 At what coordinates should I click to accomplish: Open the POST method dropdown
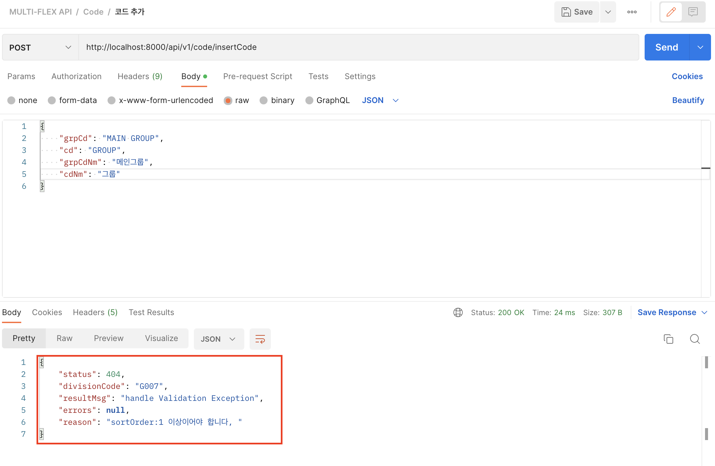(40, 48)
